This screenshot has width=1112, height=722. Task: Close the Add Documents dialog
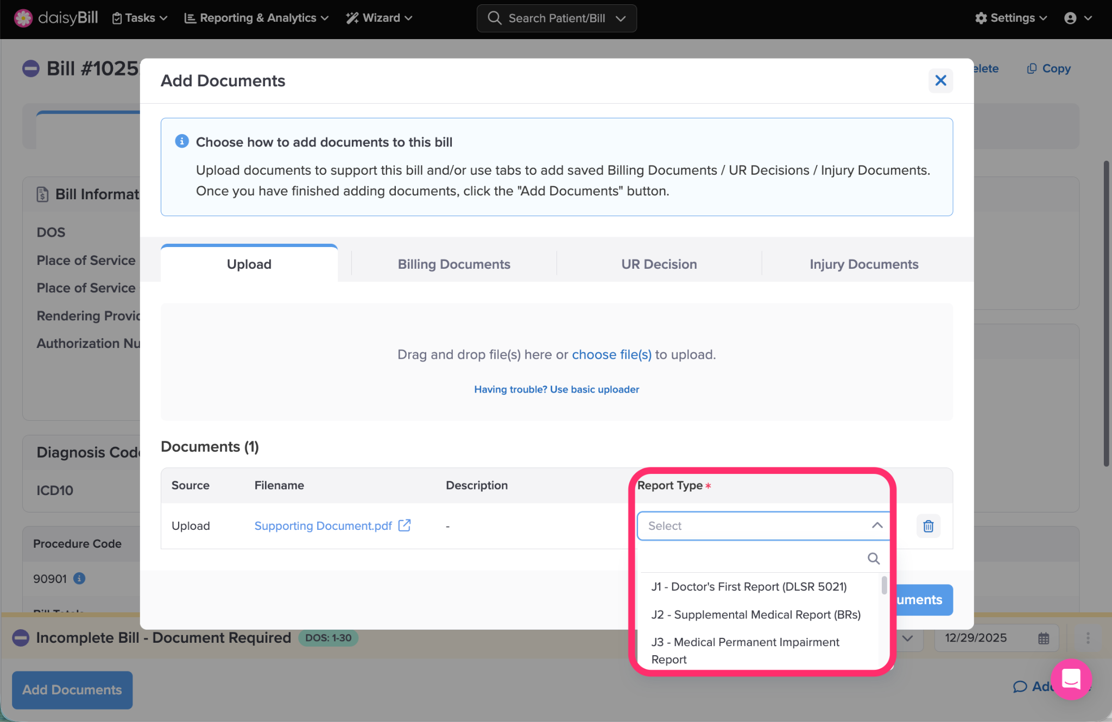point(940,81)
